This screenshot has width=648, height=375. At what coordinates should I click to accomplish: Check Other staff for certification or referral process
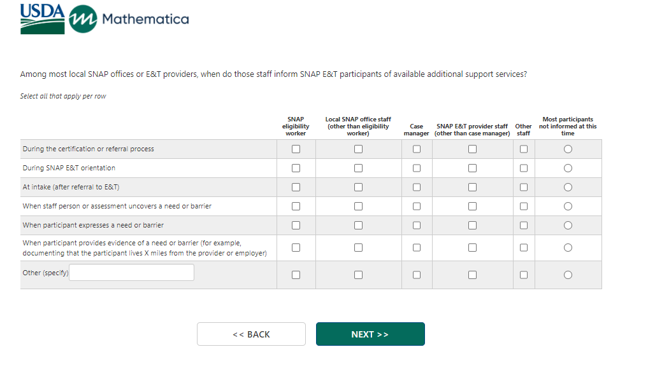pyautogui.click(x=524, y=149)
